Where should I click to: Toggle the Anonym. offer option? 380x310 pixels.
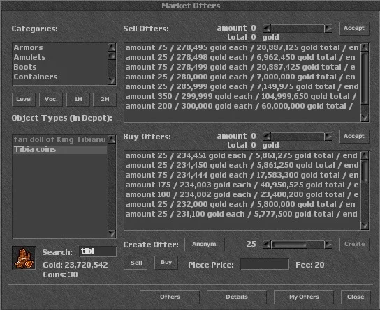click(205, 245)
